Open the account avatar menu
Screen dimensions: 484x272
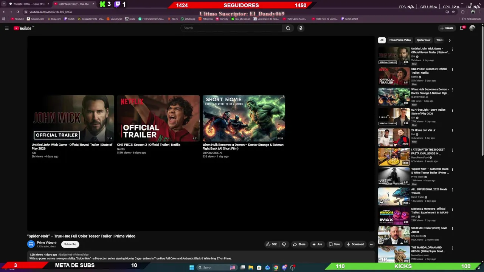point(472,28)
